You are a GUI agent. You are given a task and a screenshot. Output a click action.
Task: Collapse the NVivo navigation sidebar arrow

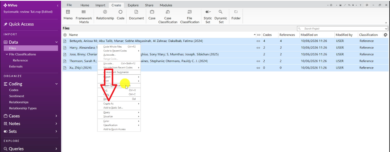pyautogui.click(x=58, y=5)
